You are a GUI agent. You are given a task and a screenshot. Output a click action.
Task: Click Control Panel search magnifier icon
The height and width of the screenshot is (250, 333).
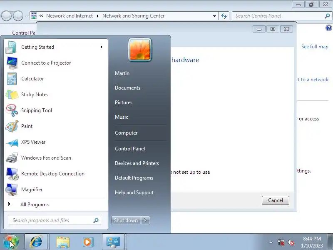[x=327, y=16]
